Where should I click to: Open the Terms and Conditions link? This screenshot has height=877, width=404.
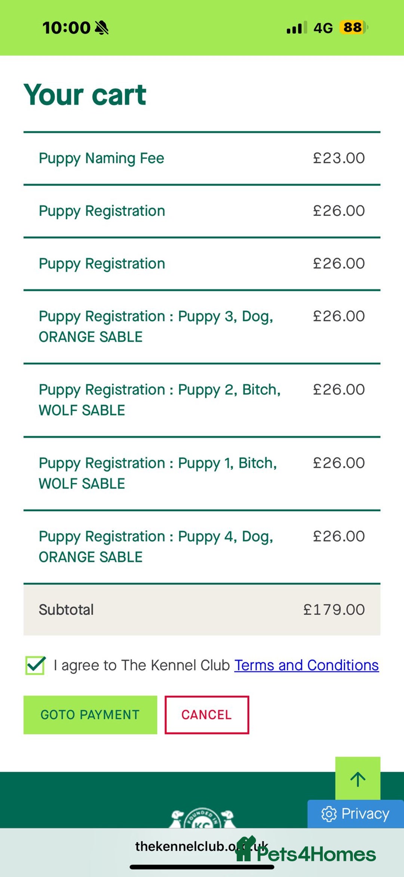point(306,665)
